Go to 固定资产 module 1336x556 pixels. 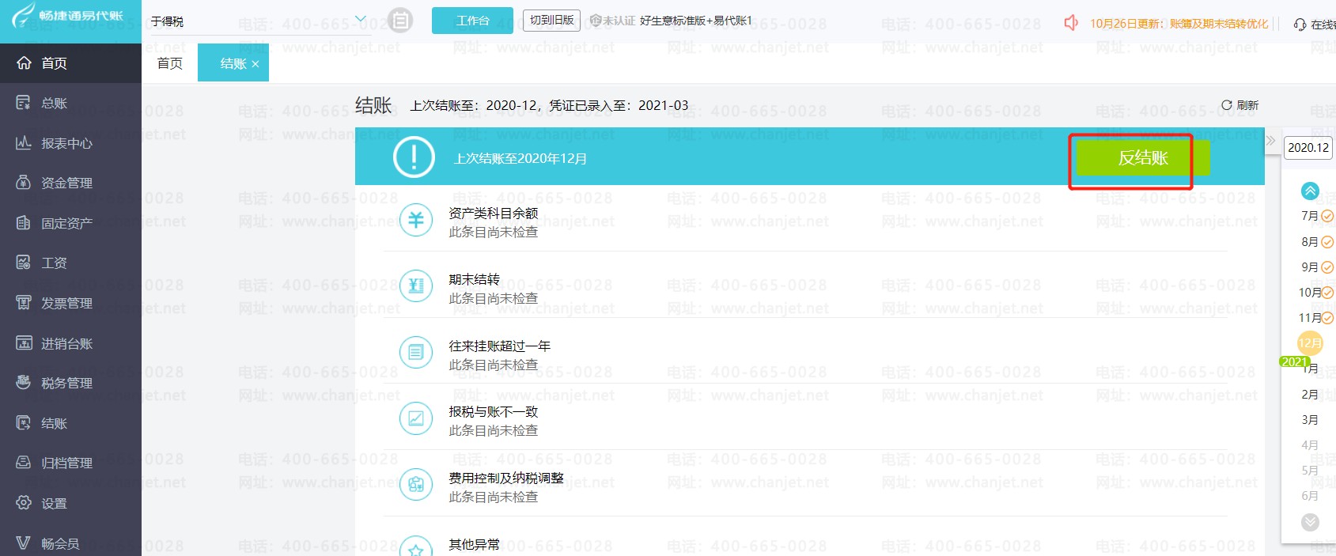pos(66,223)
